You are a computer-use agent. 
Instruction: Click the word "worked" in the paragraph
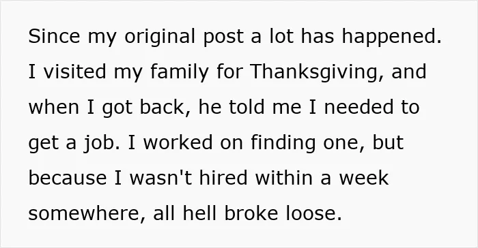coord(178,142)
